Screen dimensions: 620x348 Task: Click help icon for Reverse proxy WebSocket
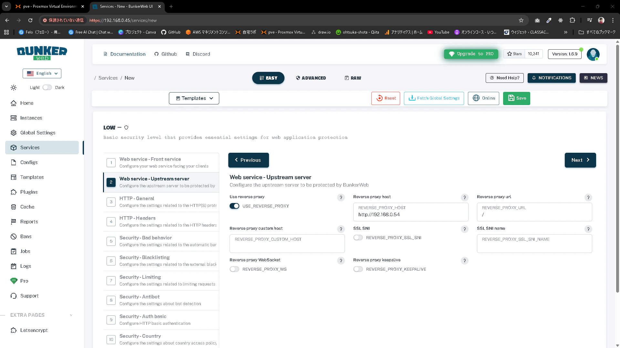[341, 261]
